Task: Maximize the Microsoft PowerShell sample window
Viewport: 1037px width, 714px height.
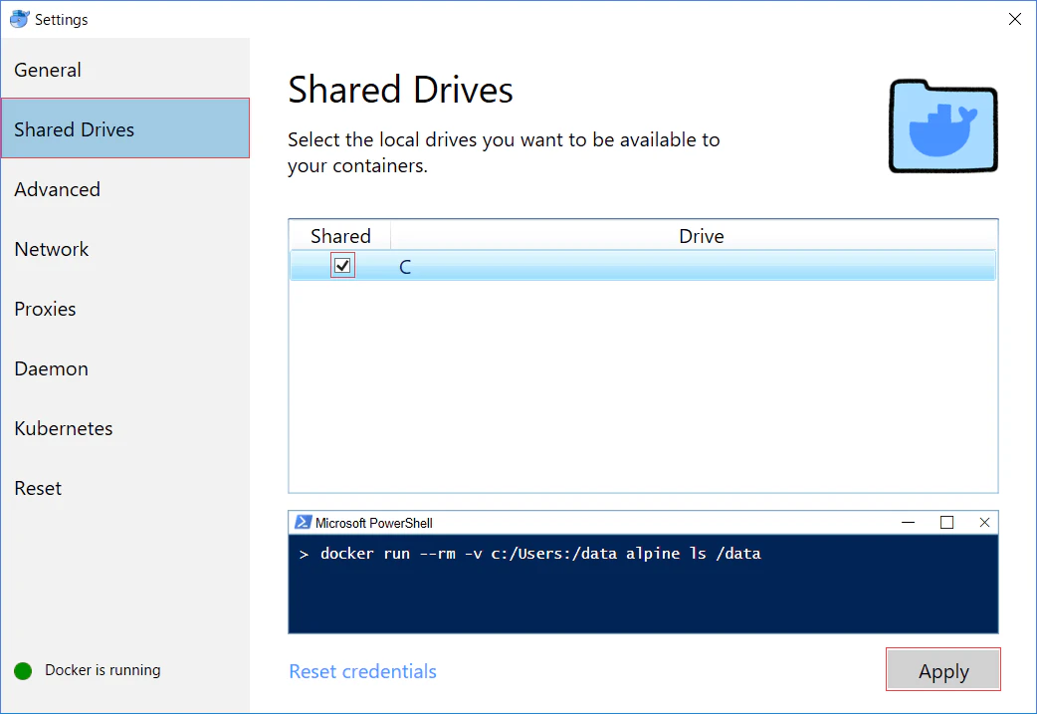Action: tap(946, 522)
